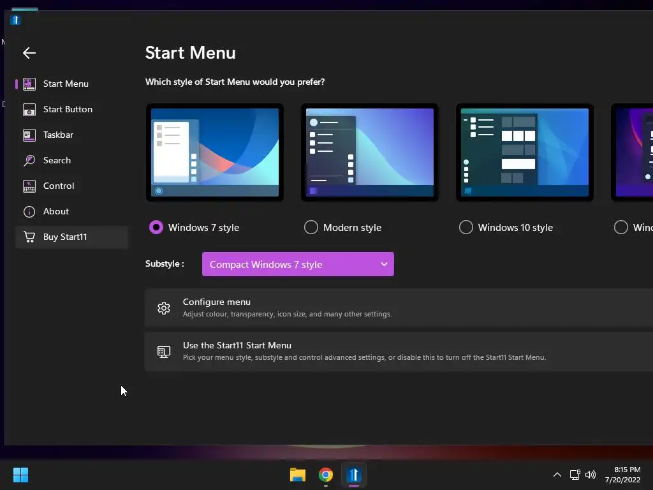
Task: Click the Modern style label text
Action: click(352, 228)
